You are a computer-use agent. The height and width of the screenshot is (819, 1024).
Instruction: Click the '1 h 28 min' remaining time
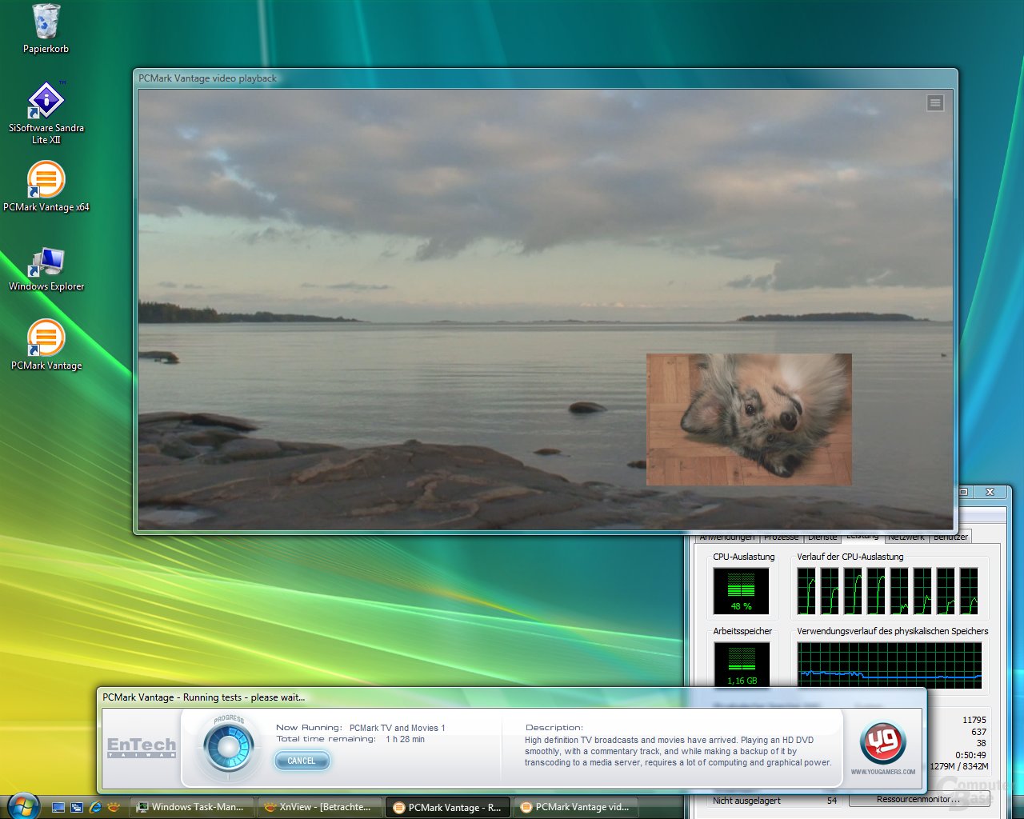405,739
